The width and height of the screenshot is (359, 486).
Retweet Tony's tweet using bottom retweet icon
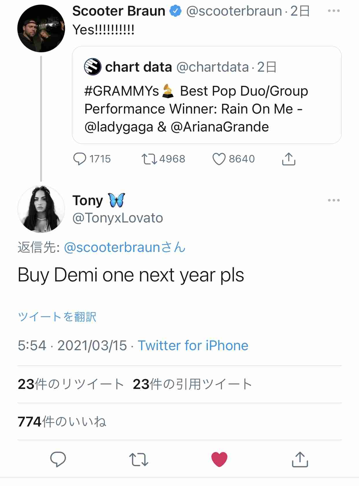(x=138, y=459)
